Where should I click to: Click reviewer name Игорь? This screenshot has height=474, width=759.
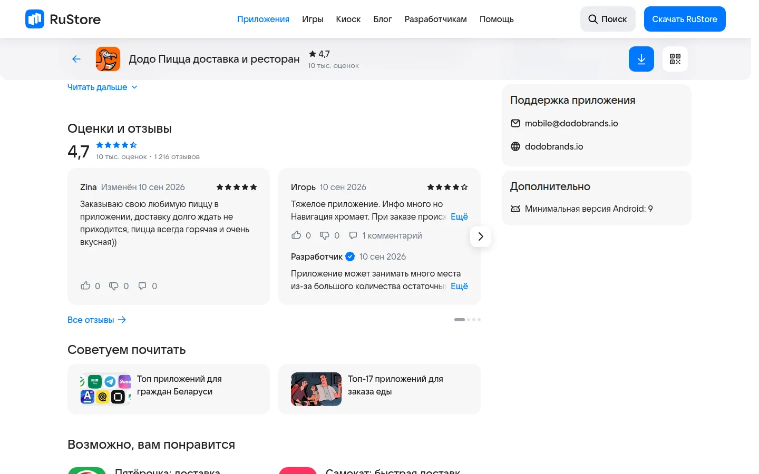(x=303, y=187)
